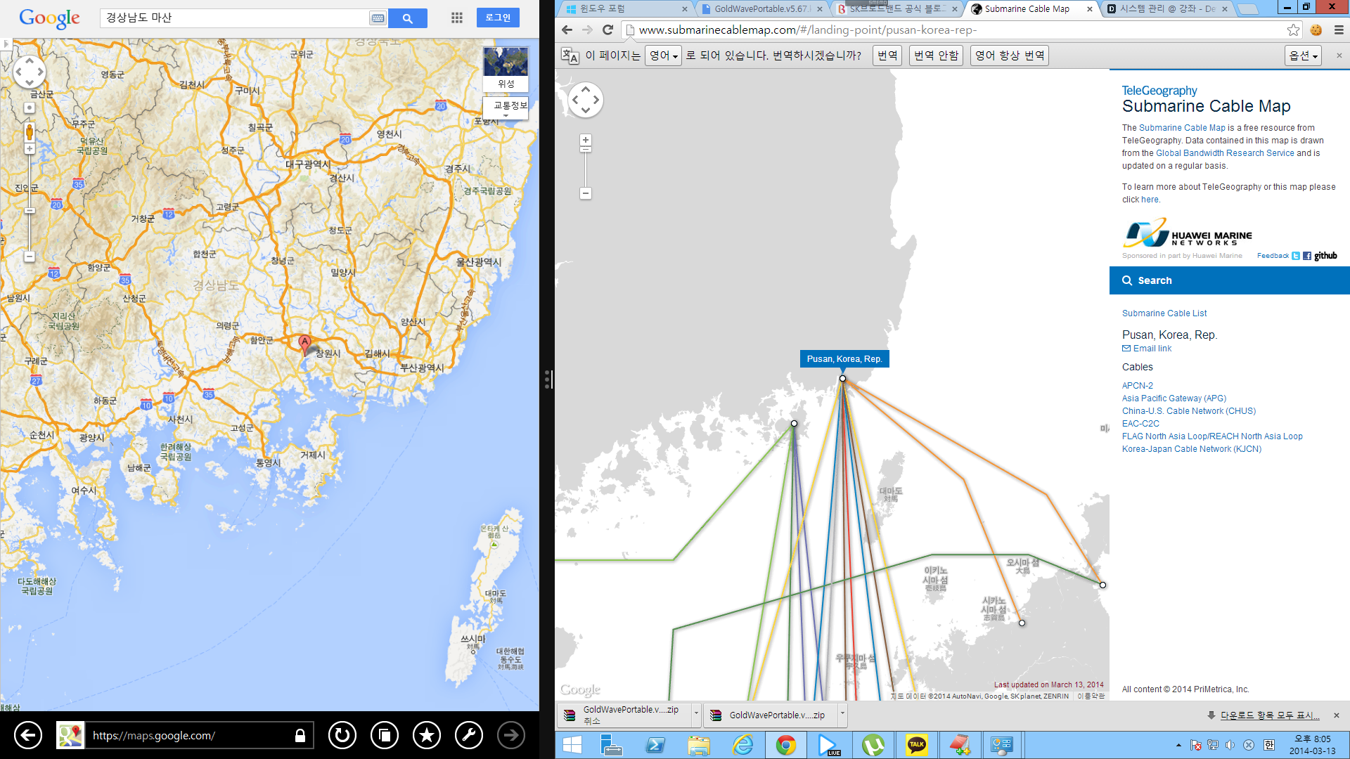Click the 로그인 sign-in button

pyautogui.click(x=498, y=18)
